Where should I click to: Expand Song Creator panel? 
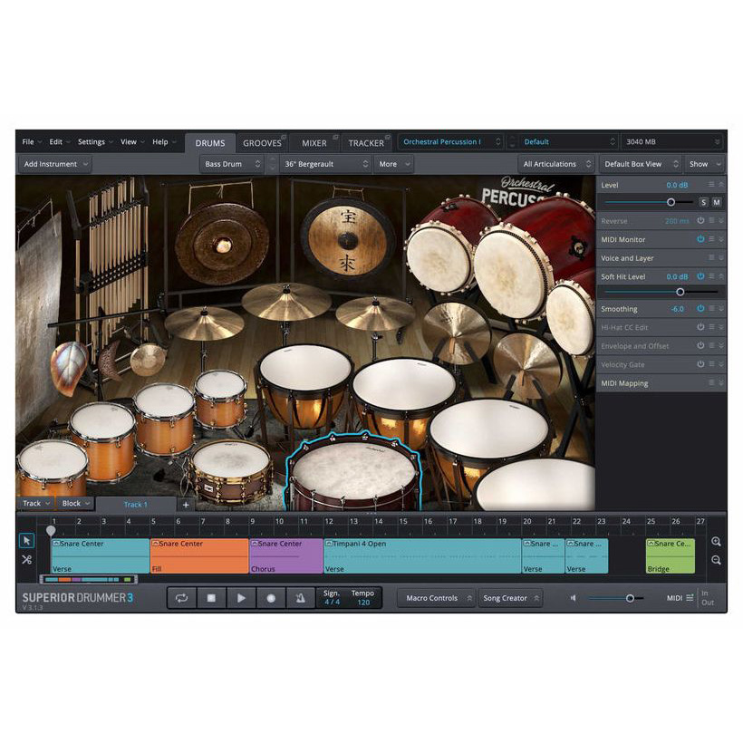[x=510, y=598]
